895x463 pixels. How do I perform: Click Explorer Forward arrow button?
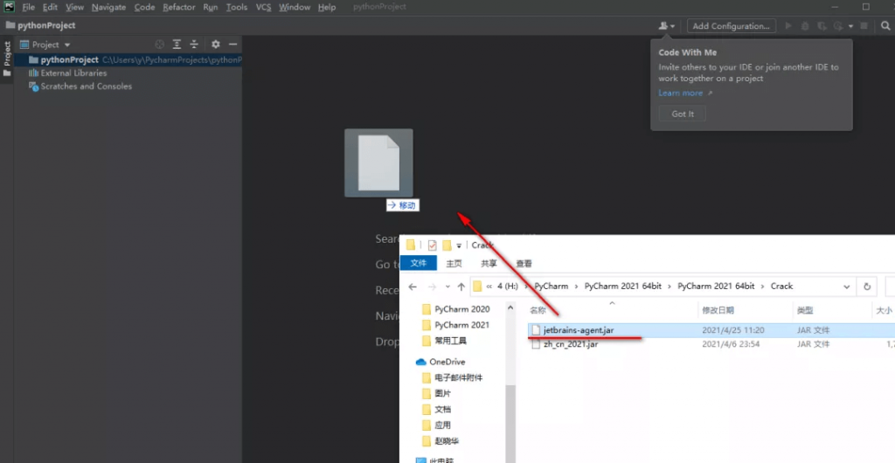(x=432, y=287)
